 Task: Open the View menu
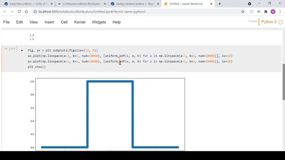pos(34,22)
